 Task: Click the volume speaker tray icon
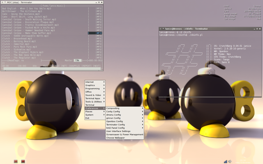click(x=230, y=161)
